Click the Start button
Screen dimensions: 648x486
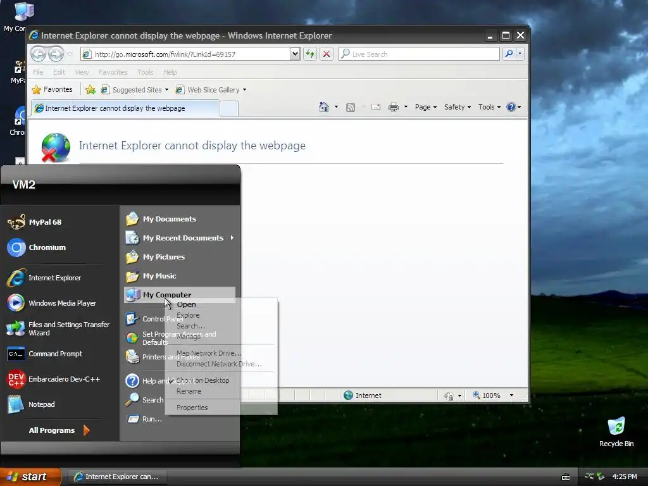click(x=29, y=477)
